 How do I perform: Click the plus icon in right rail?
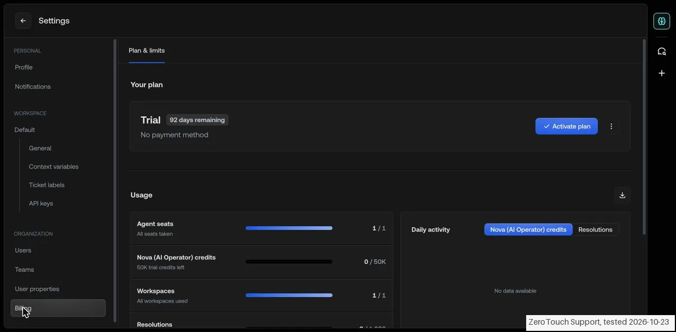[661, 73]
